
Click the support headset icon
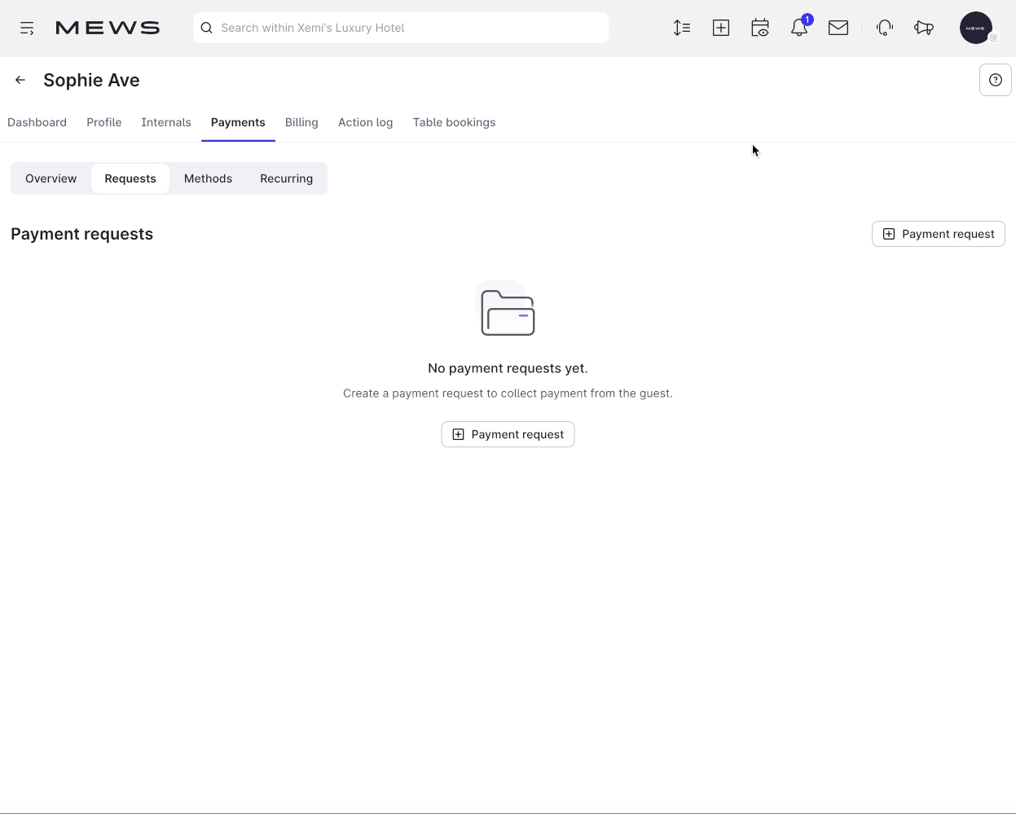coord(885,28)
